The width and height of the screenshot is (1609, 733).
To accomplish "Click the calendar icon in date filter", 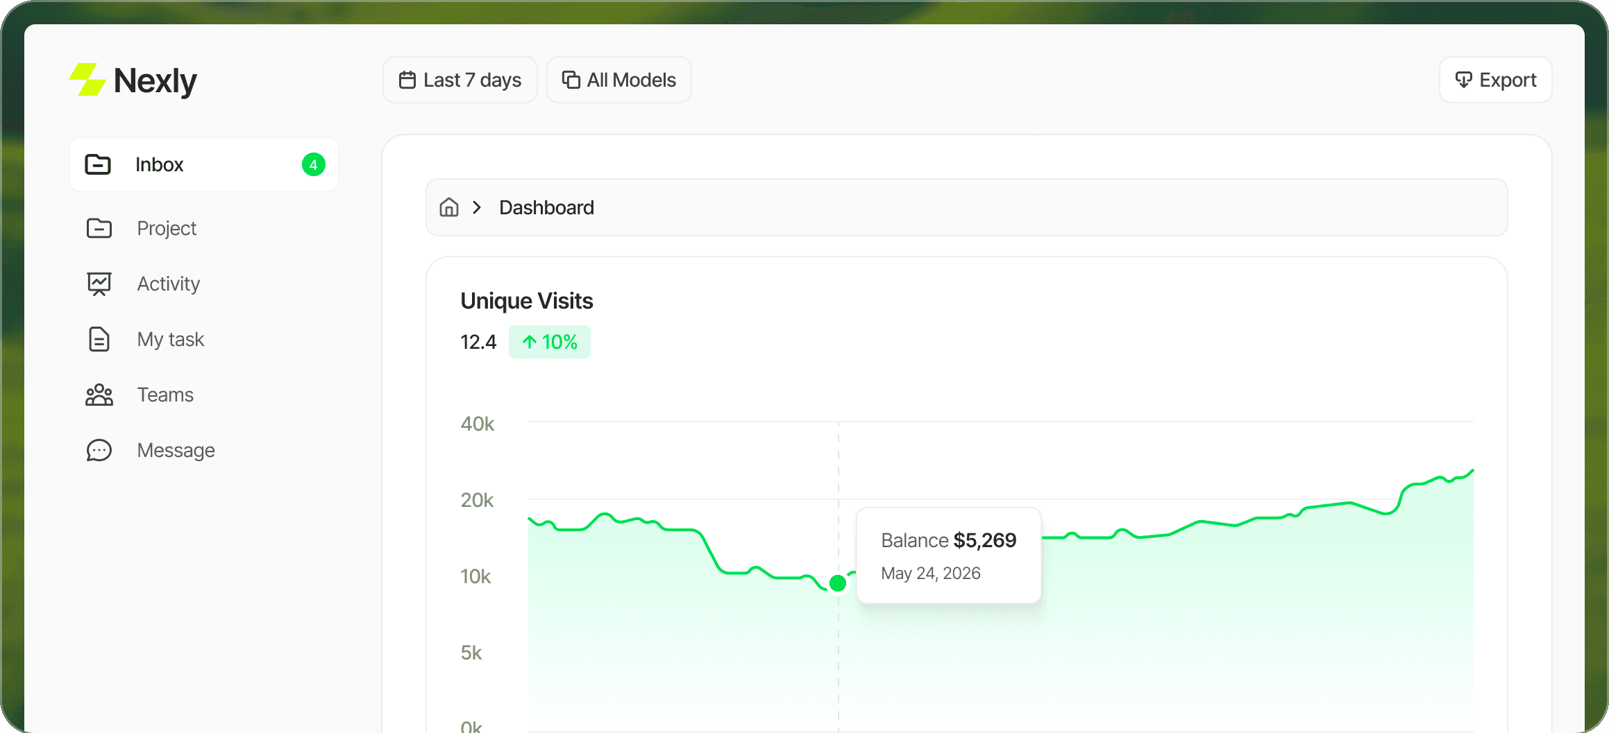I will coord(407,80).
